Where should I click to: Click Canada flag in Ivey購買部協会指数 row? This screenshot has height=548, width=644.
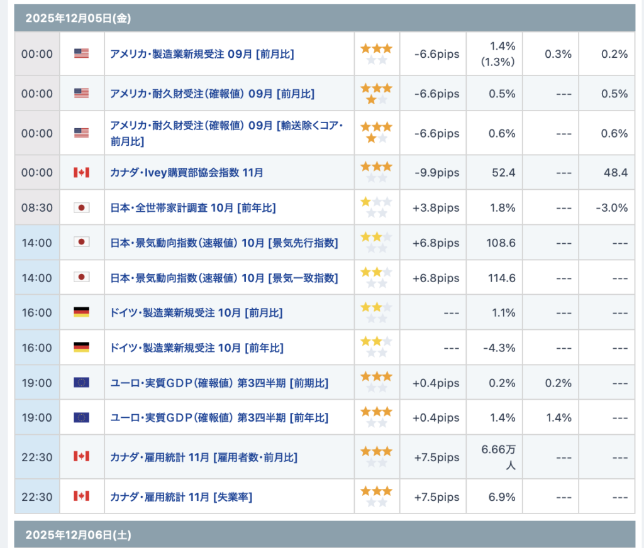tap(81, 172)
